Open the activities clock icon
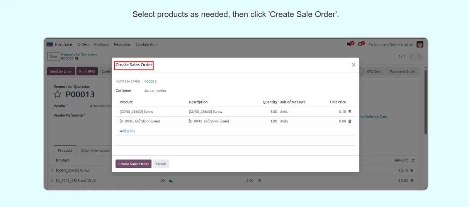Screen dimensions: 469x207 coord(360,44)
